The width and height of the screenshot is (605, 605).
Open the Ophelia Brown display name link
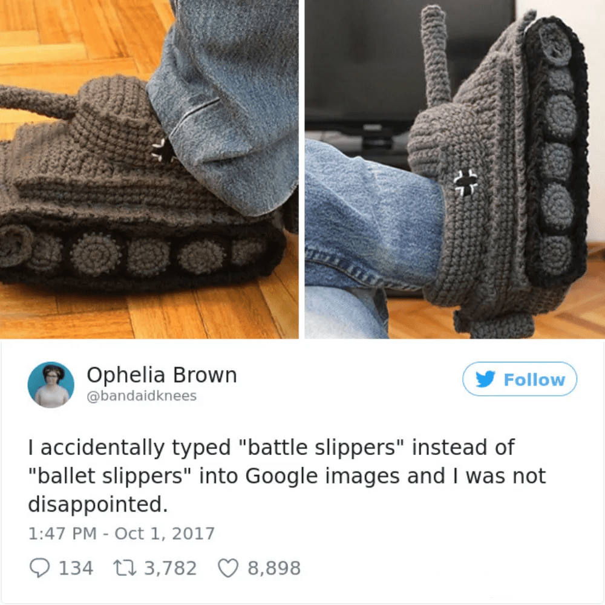click(162, 374)
